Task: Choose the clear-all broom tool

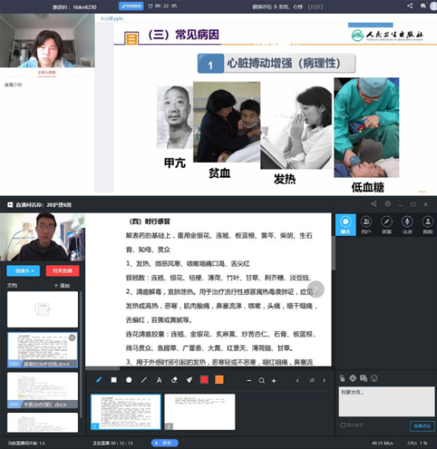Action: 190,380
